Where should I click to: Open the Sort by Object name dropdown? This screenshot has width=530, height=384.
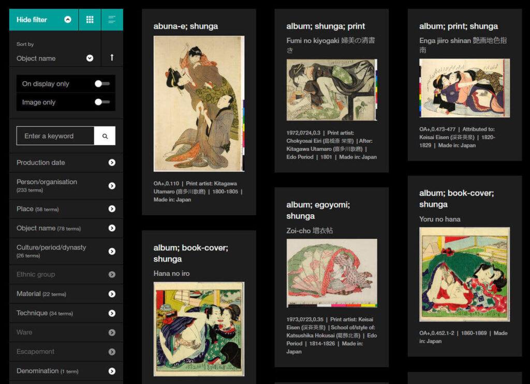coord(55,58)
